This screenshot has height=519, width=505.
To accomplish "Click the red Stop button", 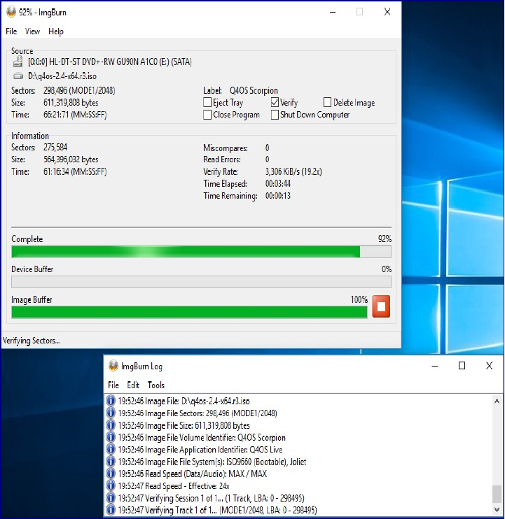I will (x=381, y=306).
